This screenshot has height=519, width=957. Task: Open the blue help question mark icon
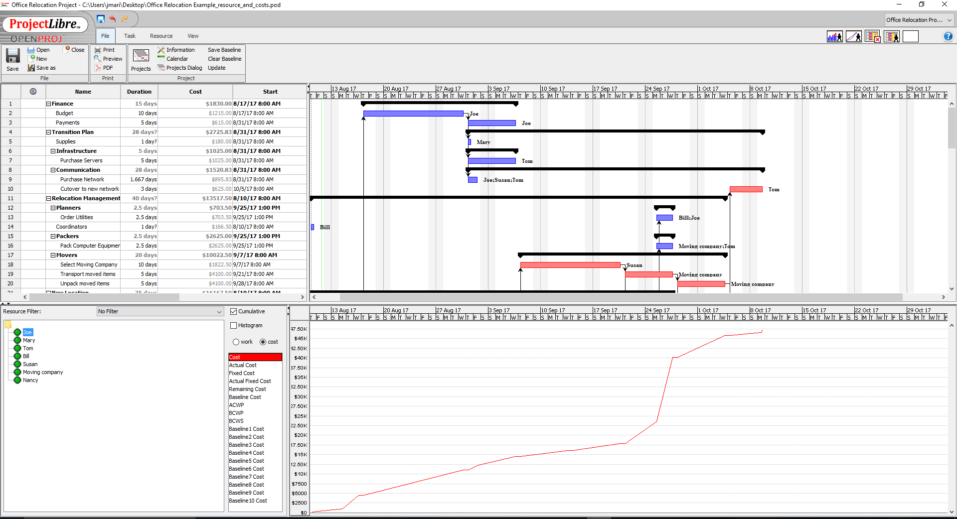pyautogui.click(x=948, y=36)
